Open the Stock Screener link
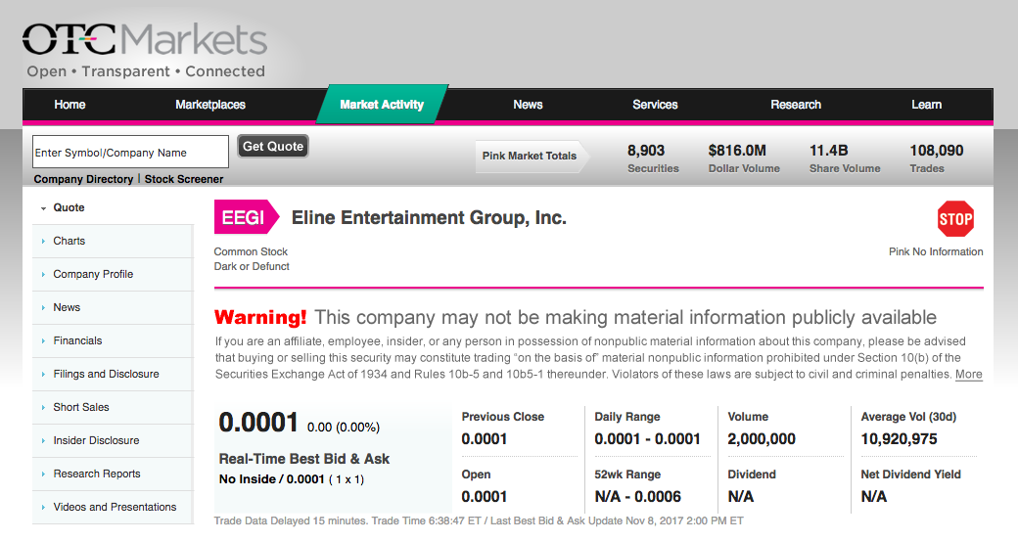This screenshot has width=1018, height=542. (184, 179)
